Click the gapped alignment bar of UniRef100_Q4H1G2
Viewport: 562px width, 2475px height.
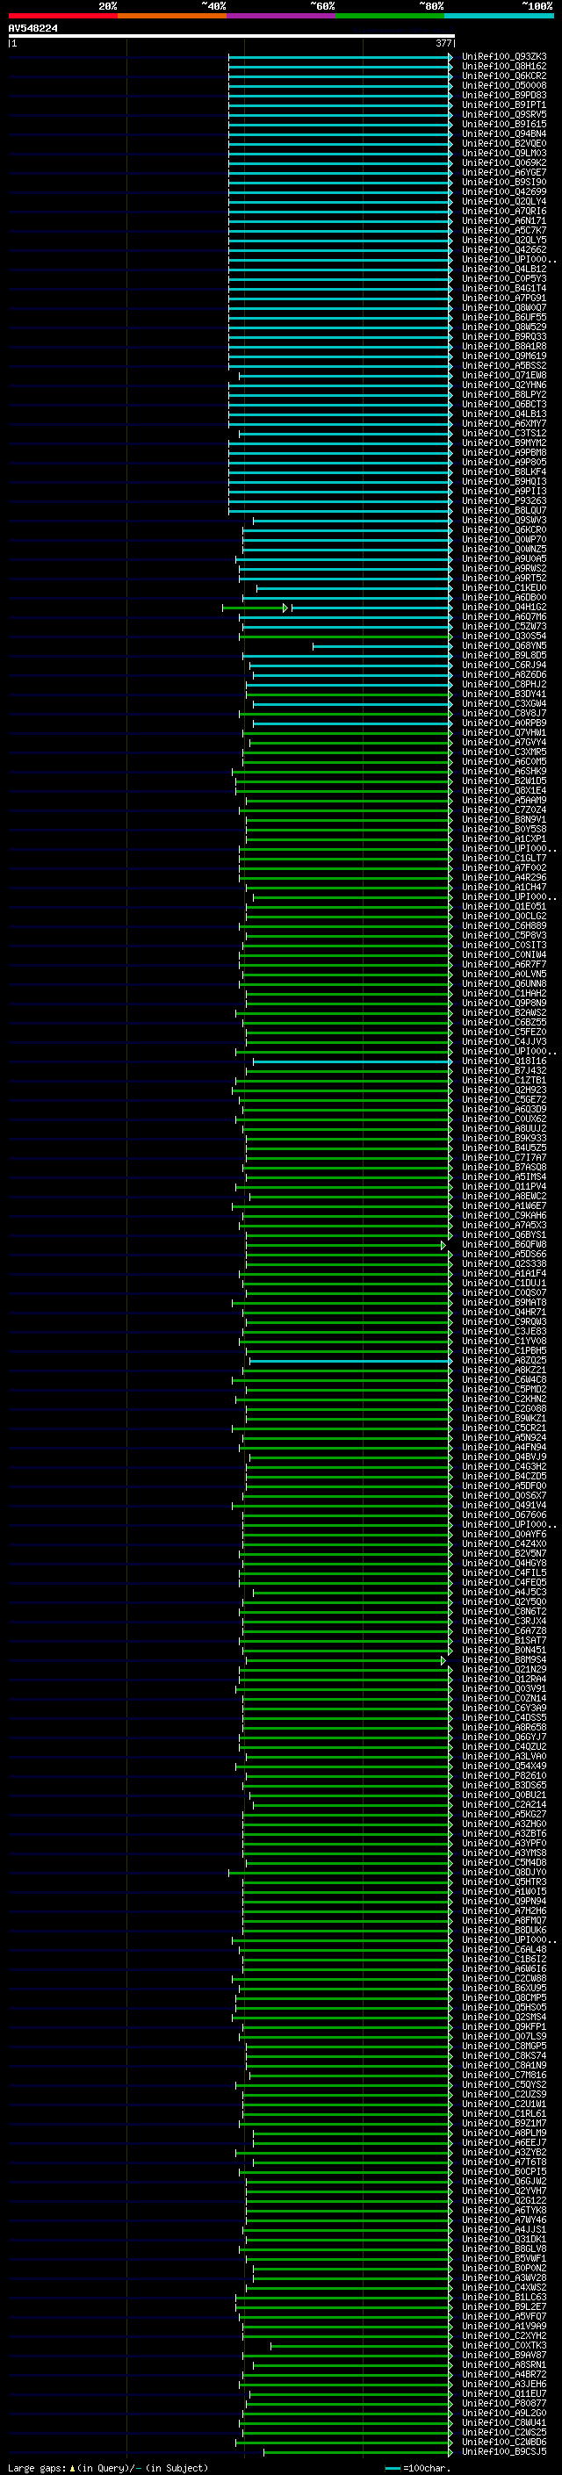coord(337,608)
